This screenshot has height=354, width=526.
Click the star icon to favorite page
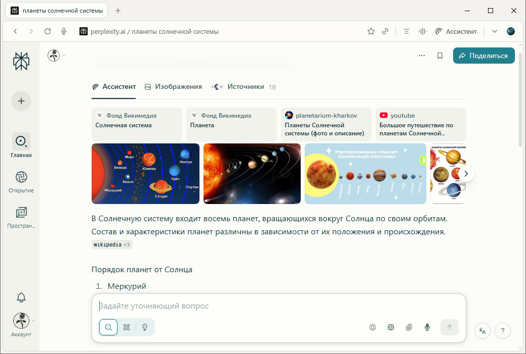point(371,31)
